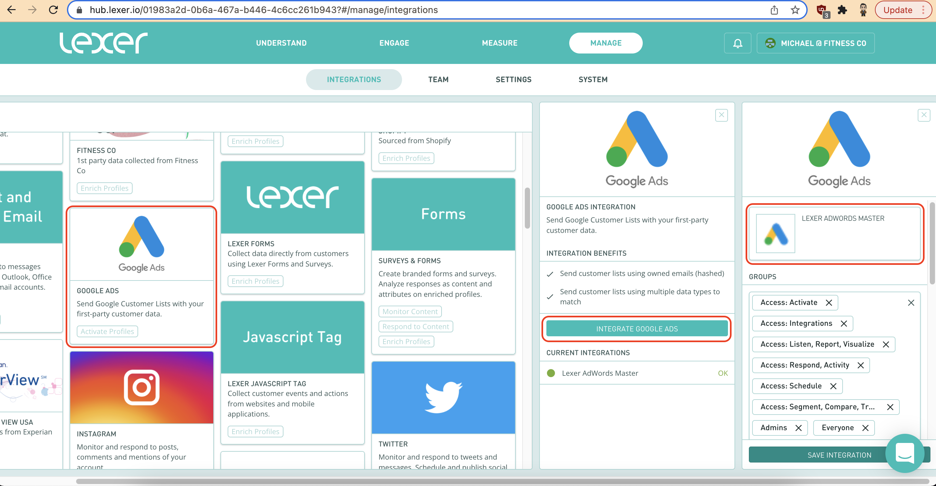The height and width of the screenshot is (486, 936).
Task: Clear all groups with the X icon
Action: coord(911,303)
